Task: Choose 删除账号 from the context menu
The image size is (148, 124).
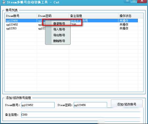Action: tap(59, 41)
